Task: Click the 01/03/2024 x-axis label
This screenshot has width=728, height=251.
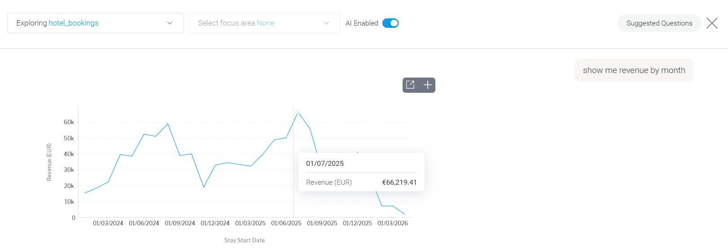Action: tap(108, 223)
